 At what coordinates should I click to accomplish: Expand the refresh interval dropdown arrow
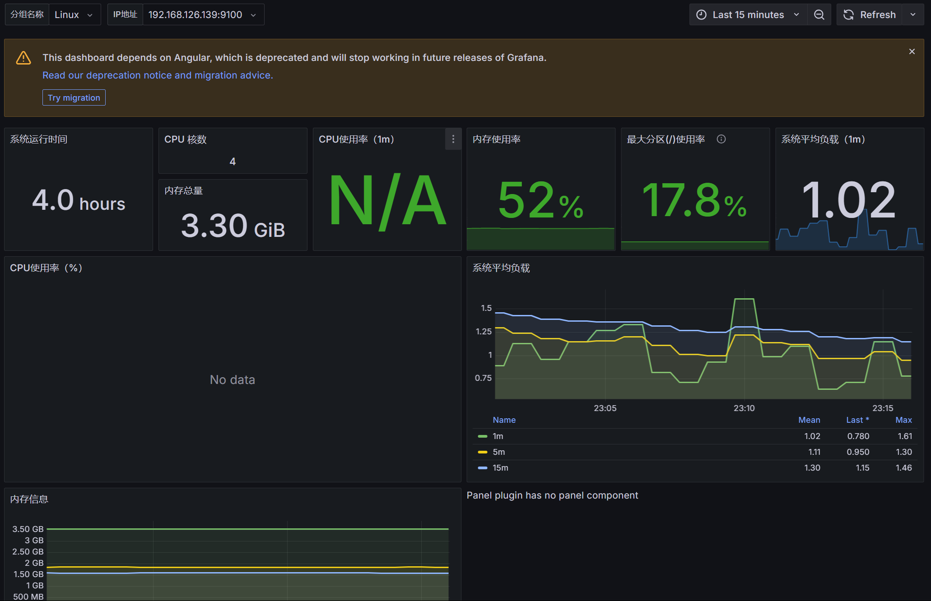click(x=913, y=15)
